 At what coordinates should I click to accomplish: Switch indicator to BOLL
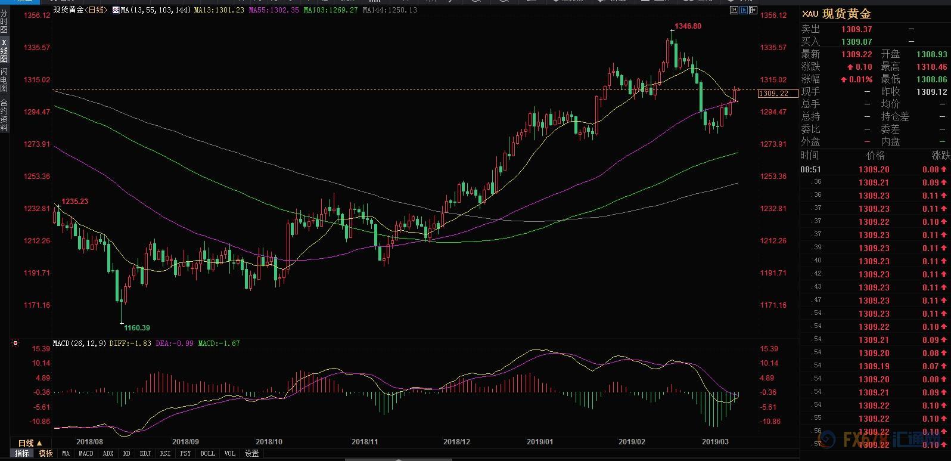(x=207, y=454)
